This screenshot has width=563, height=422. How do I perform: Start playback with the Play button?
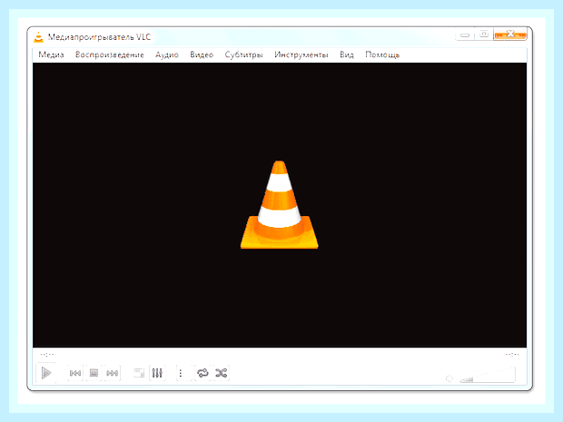46,373
